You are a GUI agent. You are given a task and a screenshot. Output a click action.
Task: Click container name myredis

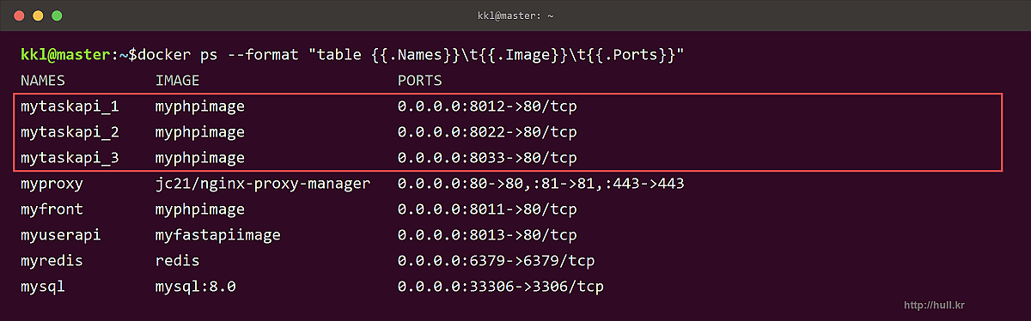tap(52, 261)
